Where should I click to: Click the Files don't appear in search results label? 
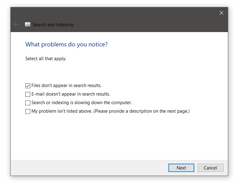tap(66, 86)
